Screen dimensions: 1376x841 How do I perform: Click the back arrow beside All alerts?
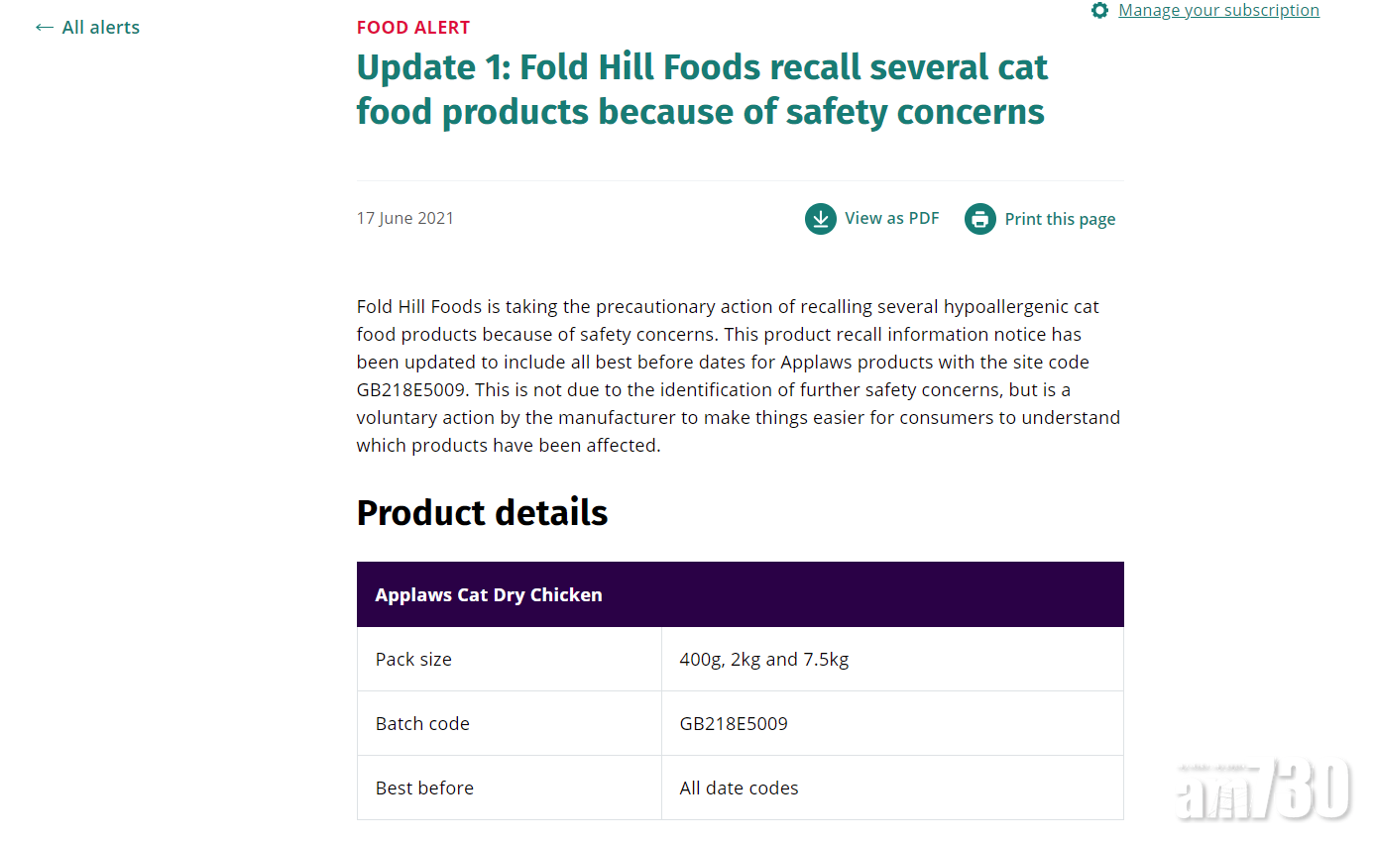(x=44, y=28)
